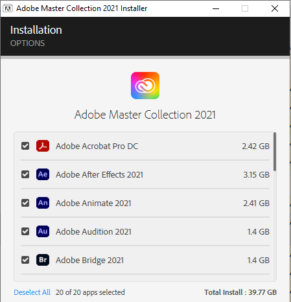Click the Deselect All link
This screenshot has width=291, height=302.
click(32, 292)
